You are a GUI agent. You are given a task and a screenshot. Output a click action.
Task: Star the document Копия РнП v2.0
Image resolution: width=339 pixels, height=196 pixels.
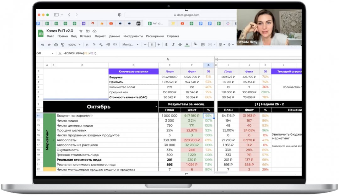[81, 31]
